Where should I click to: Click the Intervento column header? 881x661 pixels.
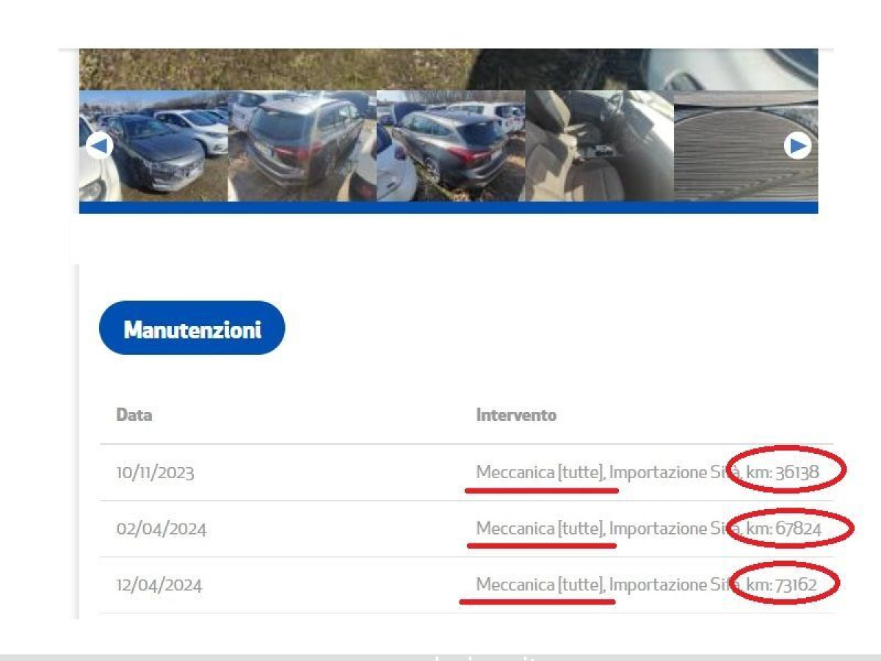click(x=516, y=415)
